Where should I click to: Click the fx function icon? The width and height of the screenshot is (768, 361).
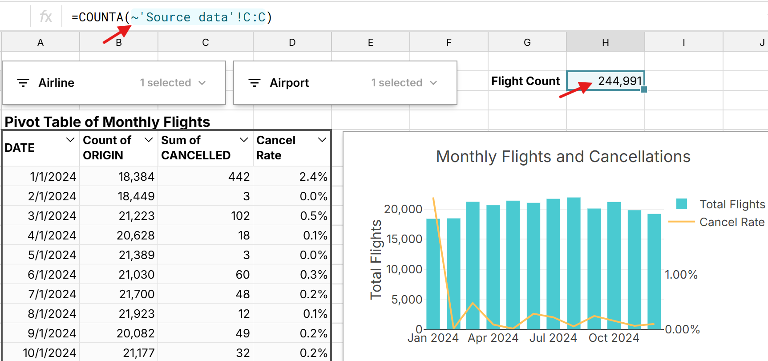point(45,17)
